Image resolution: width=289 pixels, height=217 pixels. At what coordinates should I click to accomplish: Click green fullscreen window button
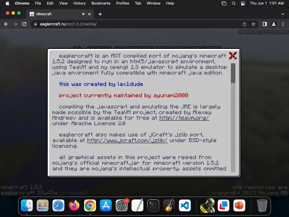point(19,13)
